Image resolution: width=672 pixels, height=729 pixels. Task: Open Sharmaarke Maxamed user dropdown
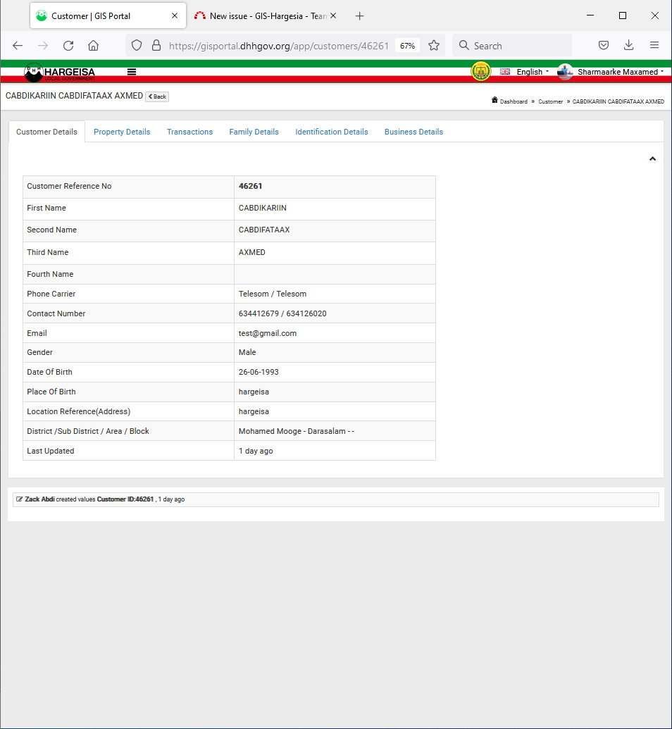point(621,72)
